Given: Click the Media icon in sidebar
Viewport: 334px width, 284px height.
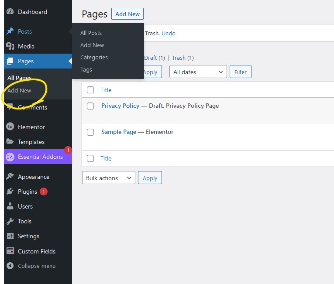Looking at the screenshot, I should tap(10, 46).
